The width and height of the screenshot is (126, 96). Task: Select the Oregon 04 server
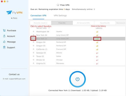pos(77,42)
